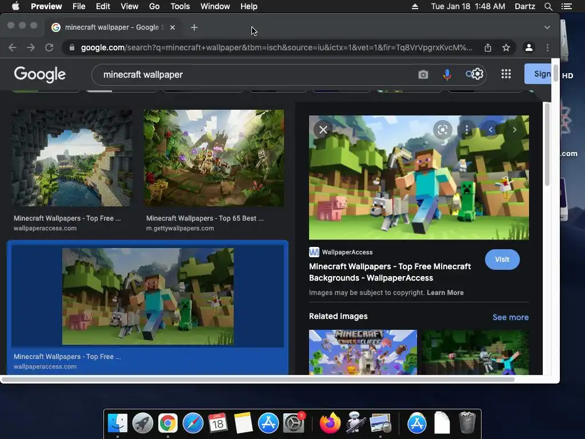
Task: Search by image using camera icon
Action: point(423,75)
